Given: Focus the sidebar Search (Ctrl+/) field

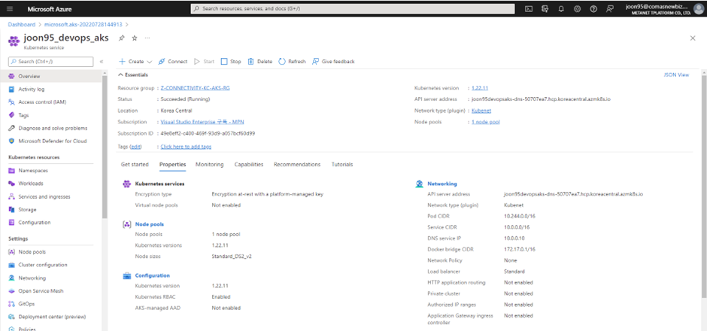Looking at the screenshot, I should click(50, 62).
